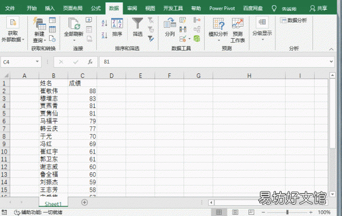Screen dimensions: 342x216
Task: Sort descending with the Z-to-A icon
Action: 104,35
